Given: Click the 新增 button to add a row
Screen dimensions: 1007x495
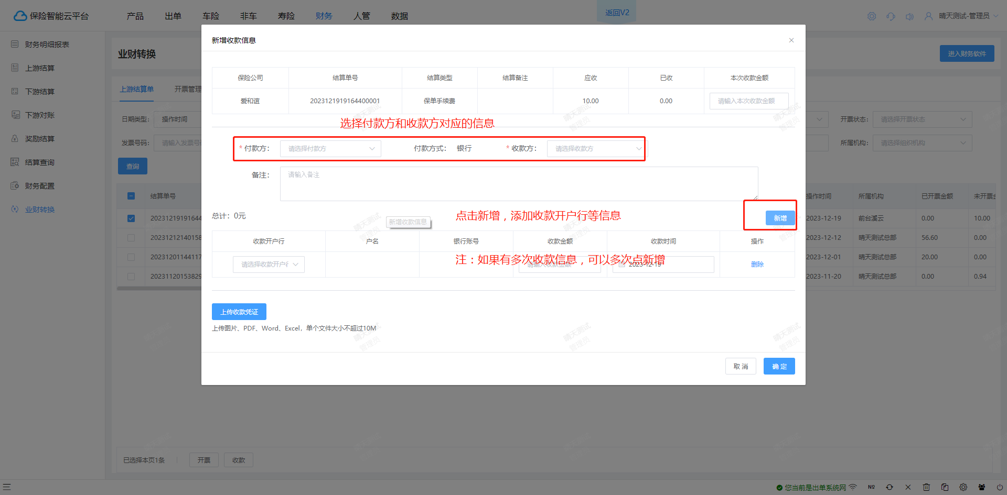Looking at the screenshot, I should (780, 218).
